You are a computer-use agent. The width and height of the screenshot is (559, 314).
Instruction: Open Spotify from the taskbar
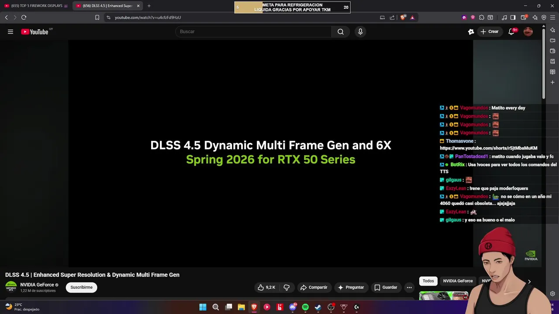(x=305, y=307)
